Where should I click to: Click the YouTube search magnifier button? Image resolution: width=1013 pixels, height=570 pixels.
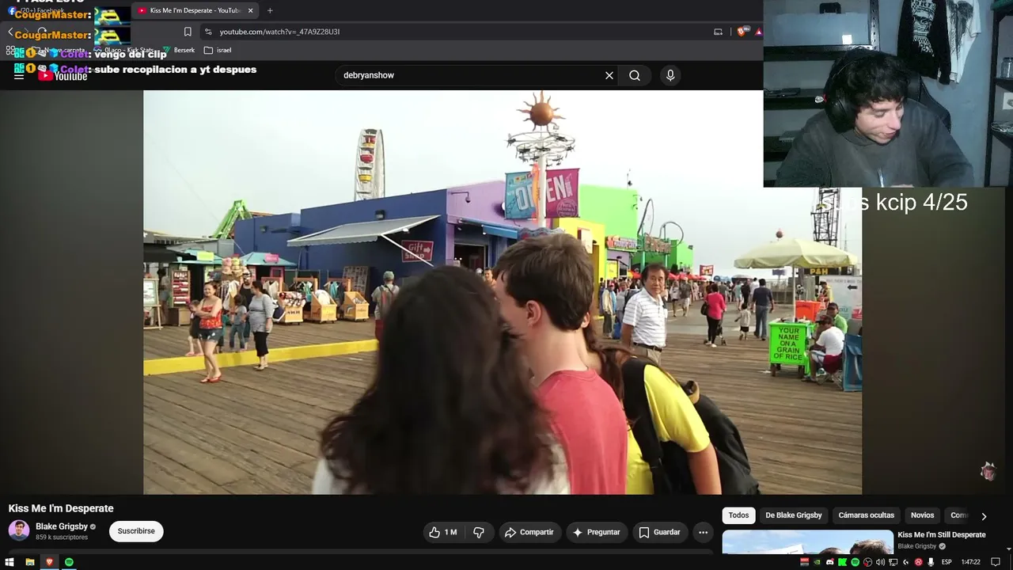[x=635, y=75]
